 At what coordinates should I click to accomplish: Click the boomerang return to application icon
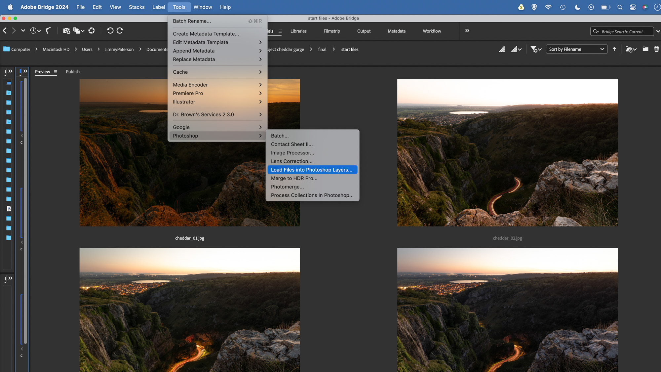[48, 30]
